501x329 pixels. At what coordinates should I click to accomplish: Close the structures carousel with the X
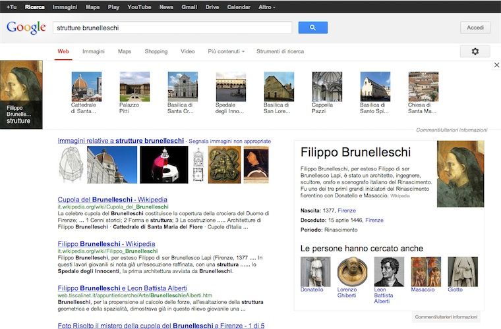coord(496,65)
